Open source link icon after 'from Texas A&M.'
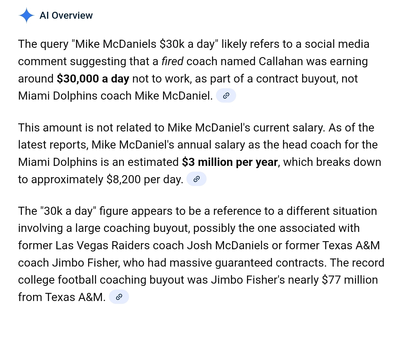The image size is (403, 362). pos(119,297)
